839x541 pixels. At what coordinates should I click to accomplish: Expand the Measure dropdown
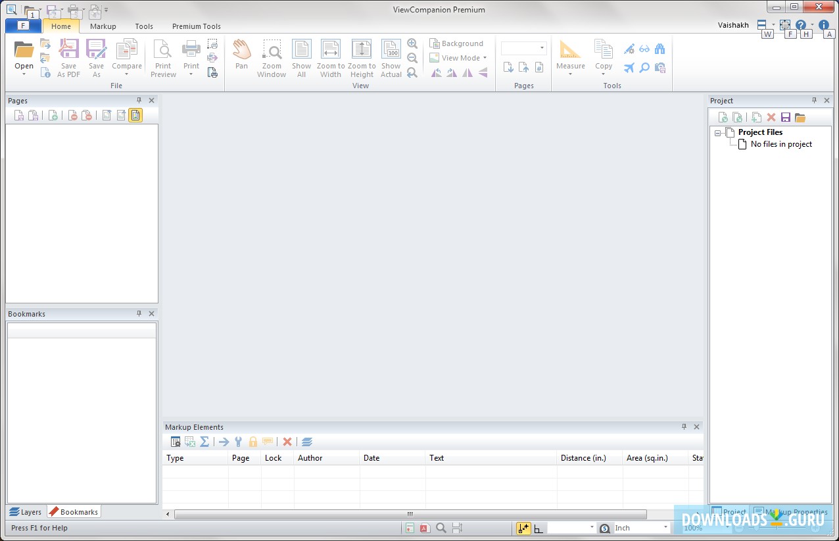(x=570, y=74)
